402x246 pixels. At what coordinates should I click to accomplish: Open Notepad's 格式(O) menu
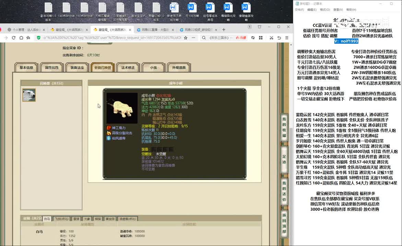tap(325, 10)
